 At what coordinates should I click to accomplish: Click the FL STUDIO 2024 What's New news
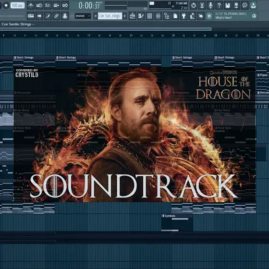231,15
